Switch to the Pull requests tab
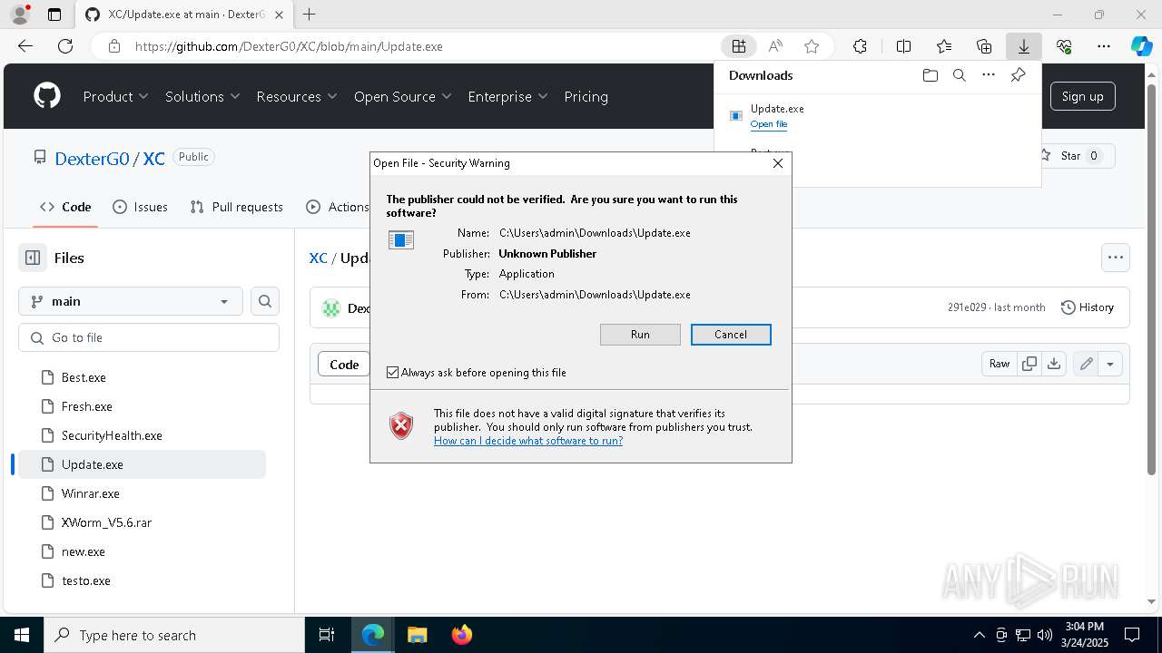 point(237,207)
